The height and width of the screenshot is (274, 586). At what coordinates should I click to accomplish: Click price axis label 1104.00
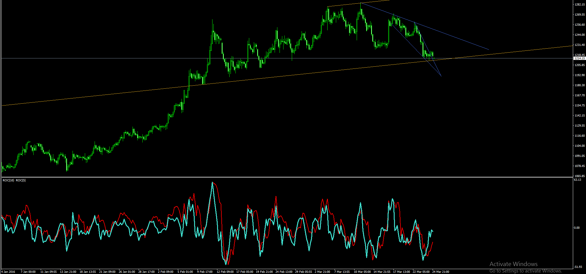click(580, 146)
